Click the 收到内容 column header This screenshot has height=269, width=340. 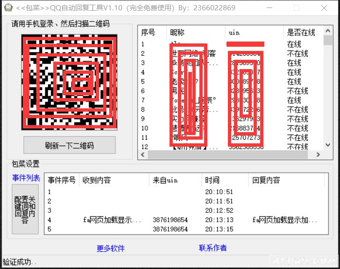click(114, 180)
